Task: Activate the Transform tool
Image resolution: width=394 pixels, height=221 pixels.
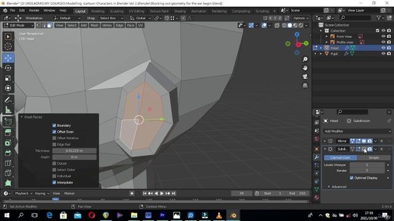Action: point(8,88)
